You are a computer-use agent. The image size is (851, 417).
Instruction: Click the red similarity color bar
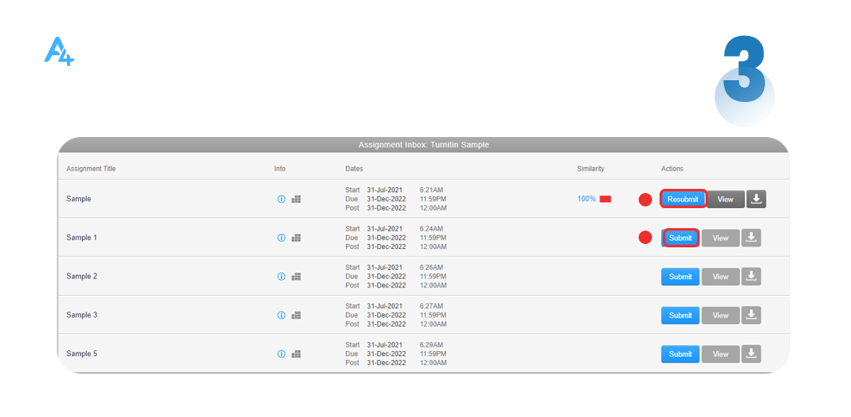click(605, 199)
